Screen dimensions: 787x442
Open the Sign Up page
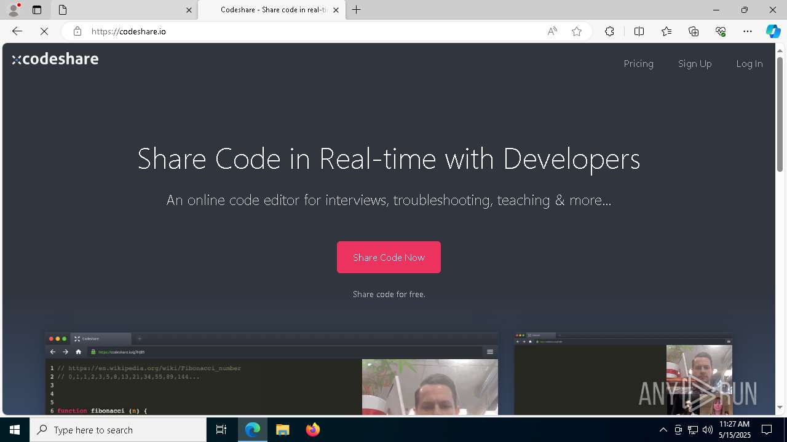(695, 63)
